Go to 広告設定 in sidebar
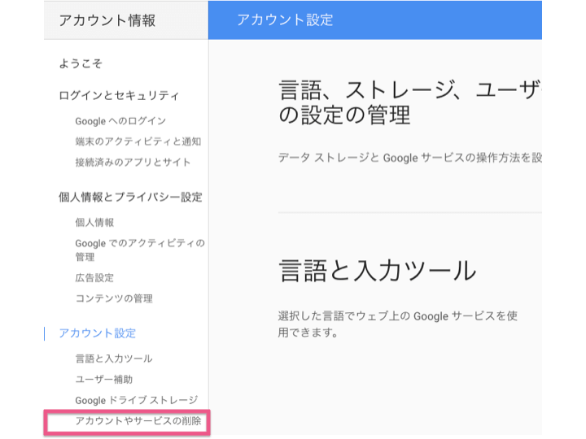Viewport: 586px width, 439px height. [94, 278]
